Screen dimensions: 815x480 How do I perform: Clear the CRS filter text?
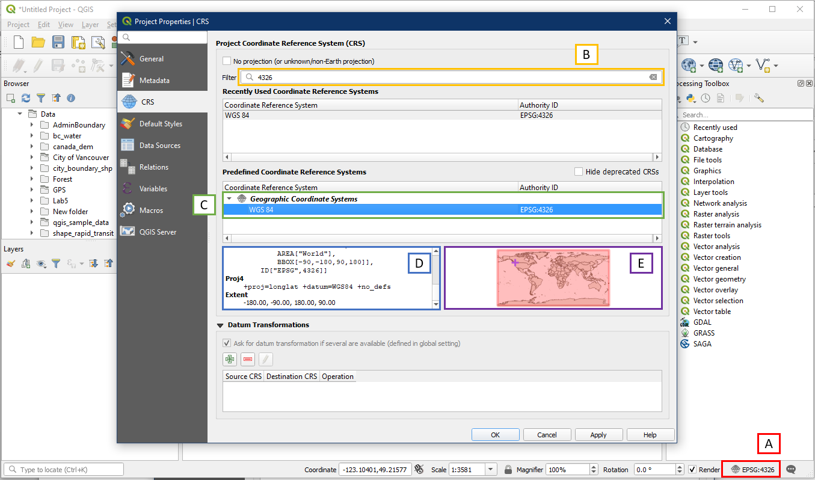[x=653, y=77]
